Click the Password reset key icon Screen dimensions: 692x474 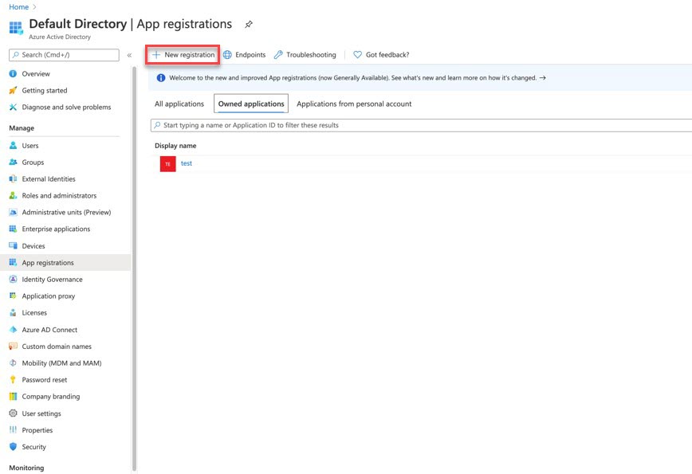pyautogui.click(x=14, y=380)
